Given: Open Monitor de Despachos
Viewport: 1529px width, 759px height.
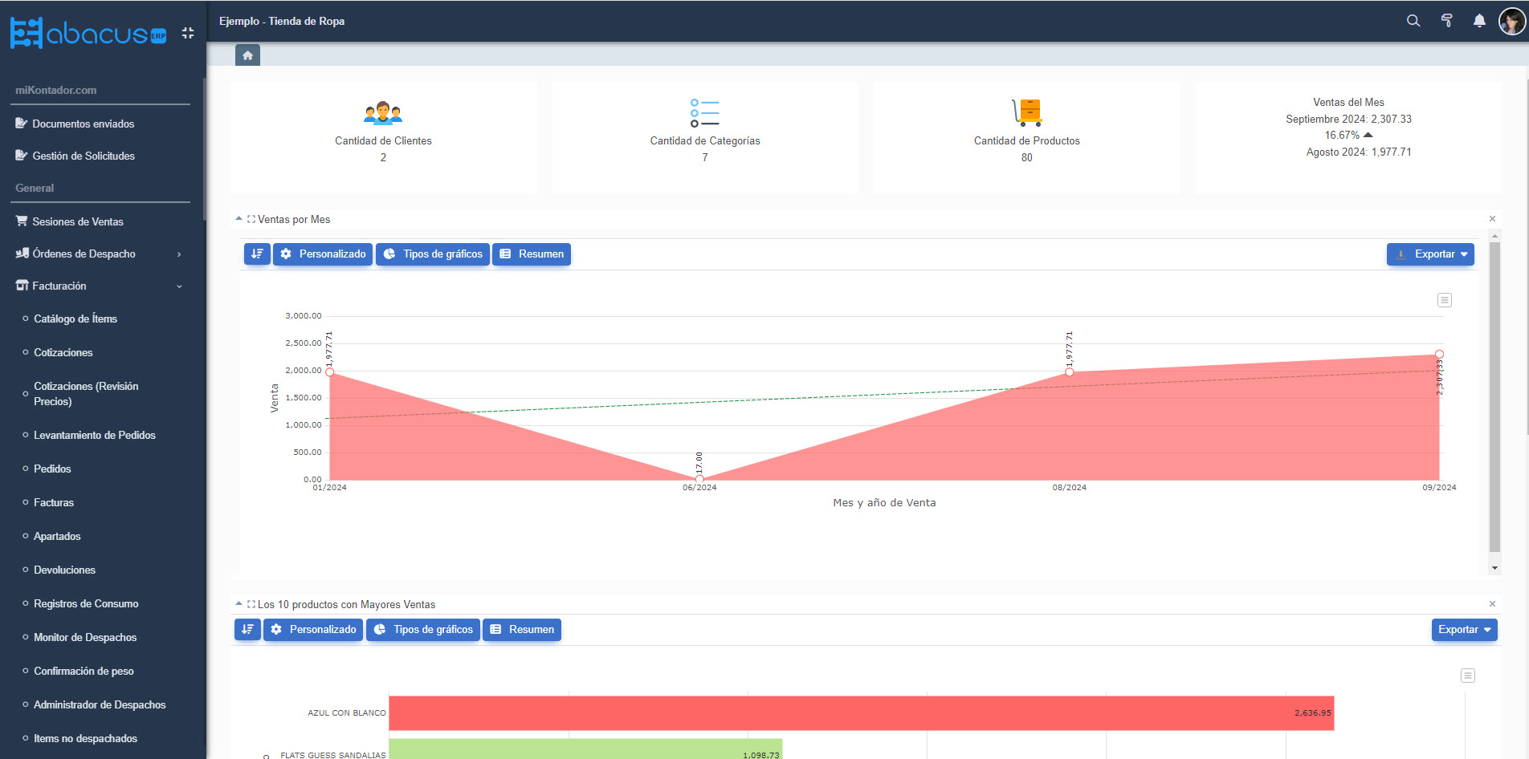Looking at the screenshot, I should pos(85,637).
